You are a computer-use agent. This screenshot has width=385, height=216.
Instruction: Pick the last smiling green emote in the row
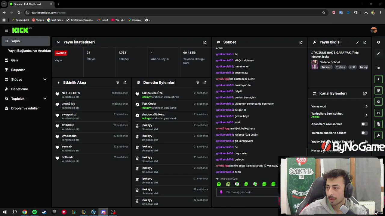[273, 184]
